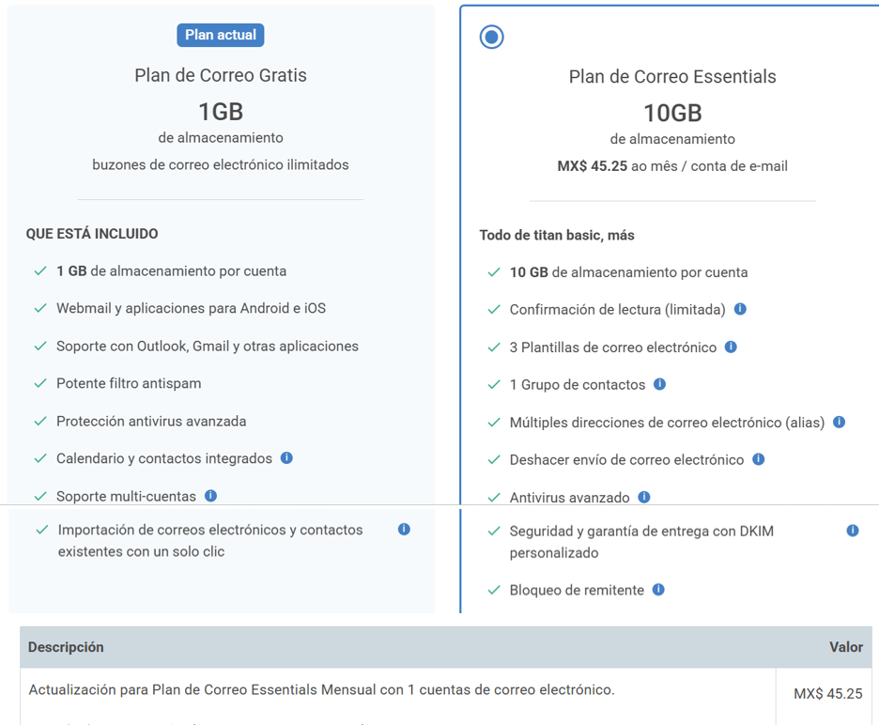Open info icon for 1 Grupo de contactos
Image resolution: width=879 pixels, height=725 pixels.
point(659,384)
